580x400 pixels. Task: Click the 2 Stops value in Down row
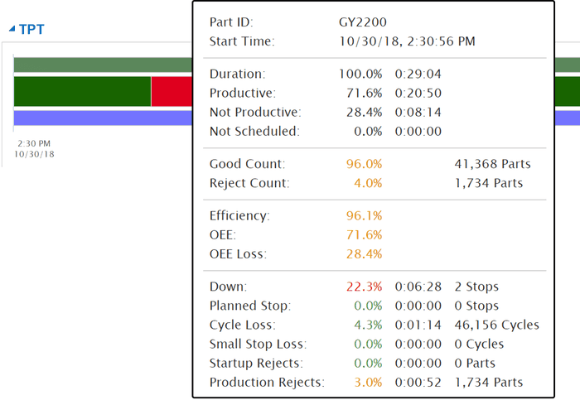(x=476, y=287)
